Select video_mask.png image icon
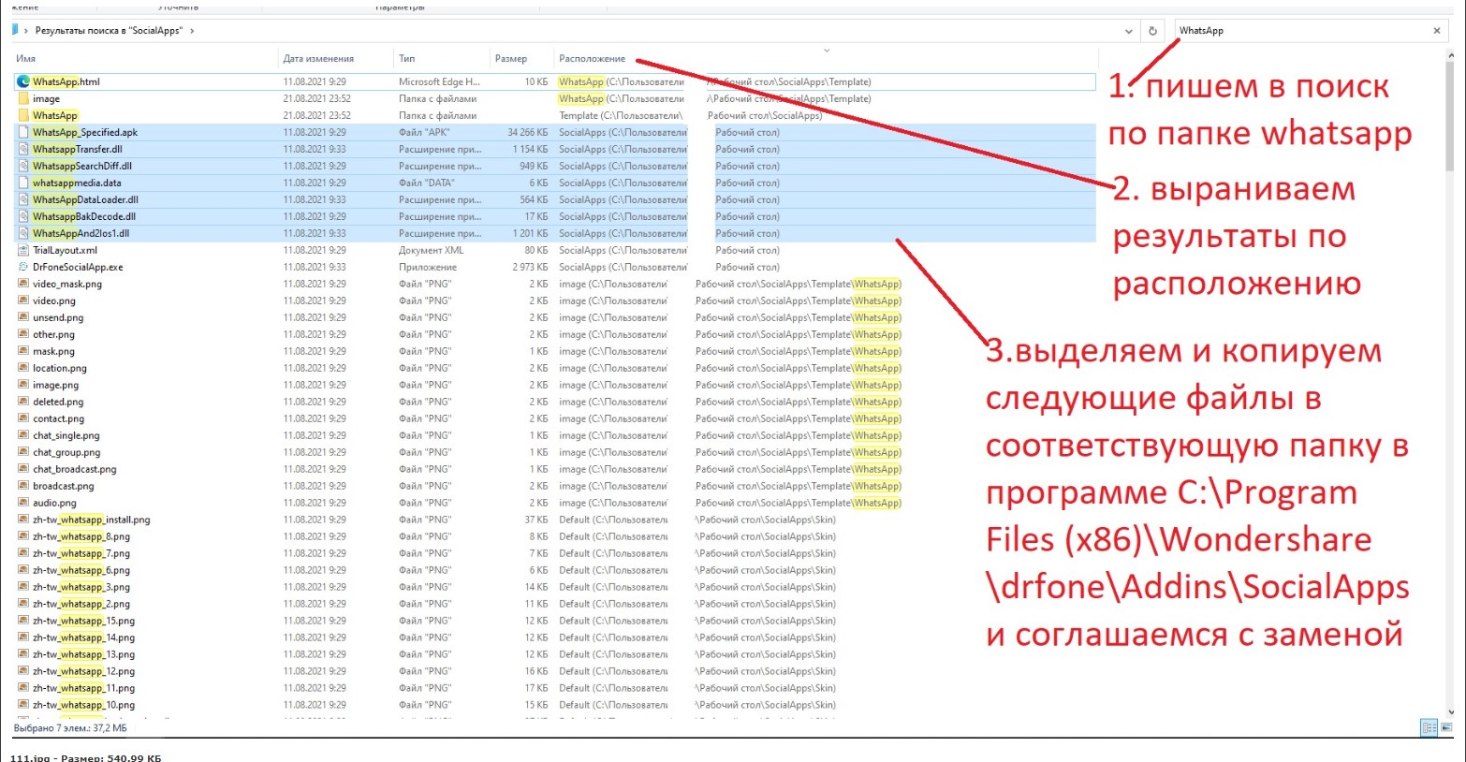 (23, 284)
